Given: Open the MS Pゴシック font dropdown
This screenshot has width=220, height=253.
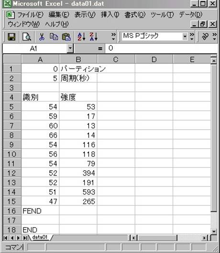Looking at the screenshot, I should pyautogui.click(x=185, y=37).
